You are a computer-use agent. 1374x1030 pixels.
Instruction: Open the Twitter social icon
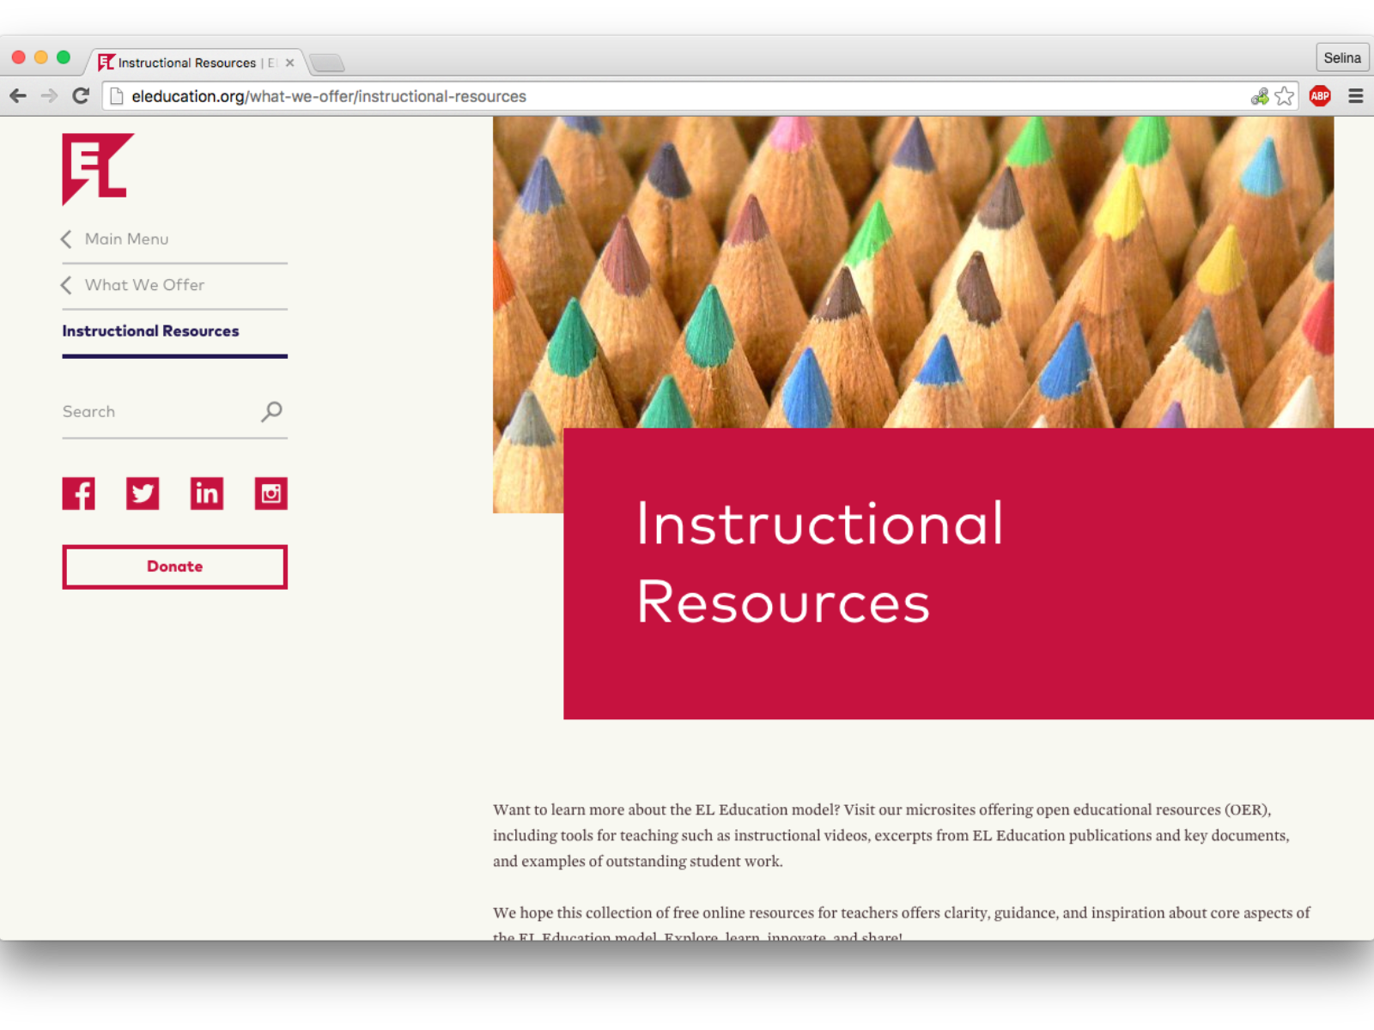pyautogui.click(x=143, y=494)
